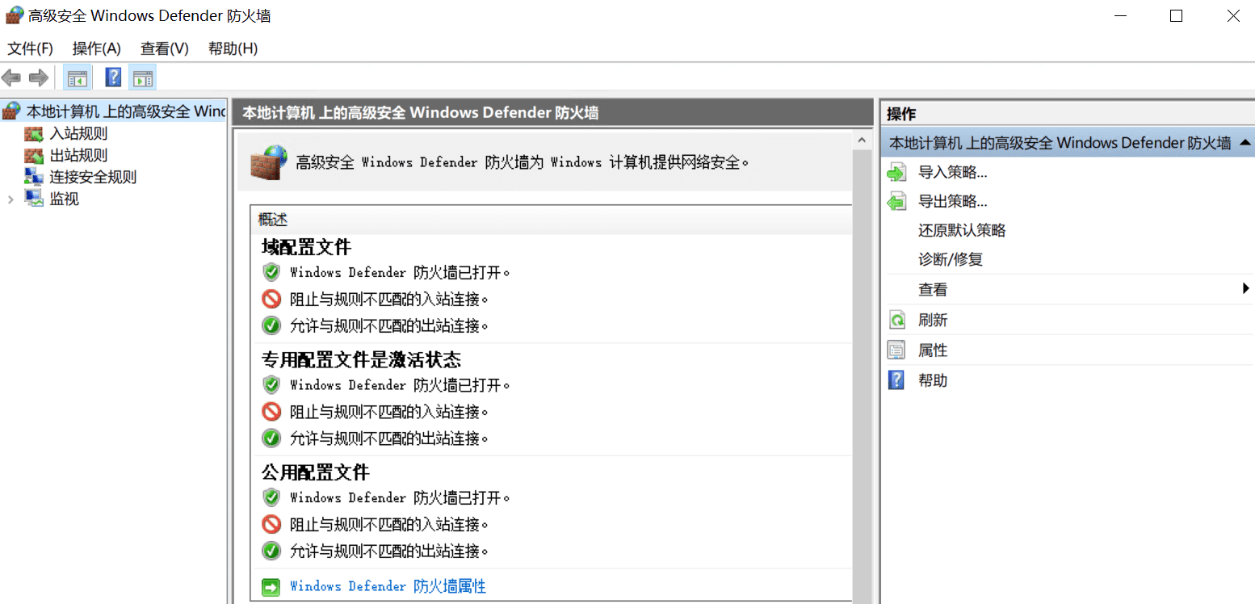Open the 文件(F) menu

[x=31, y=48]
